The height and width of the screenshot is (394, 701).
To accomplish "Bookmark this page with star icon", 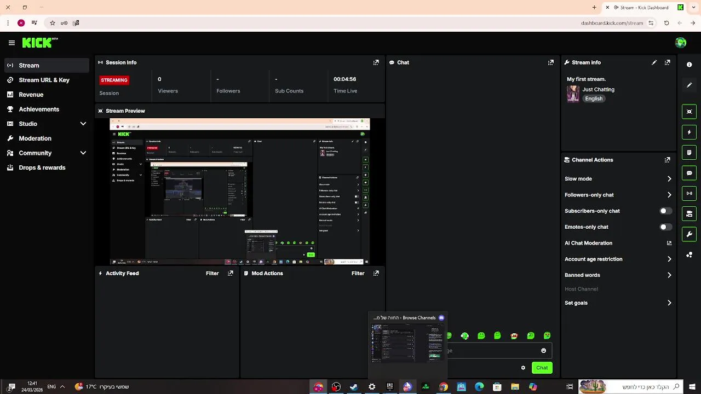I will pos(53,23).
